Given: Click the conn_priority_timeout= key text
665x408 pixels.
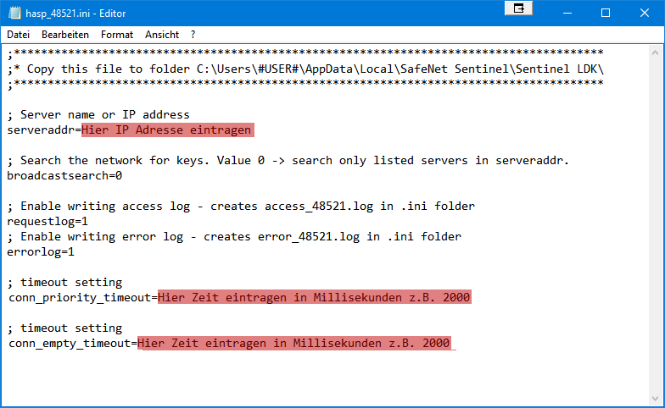Looking at the screenshot, I should [83, 298].
